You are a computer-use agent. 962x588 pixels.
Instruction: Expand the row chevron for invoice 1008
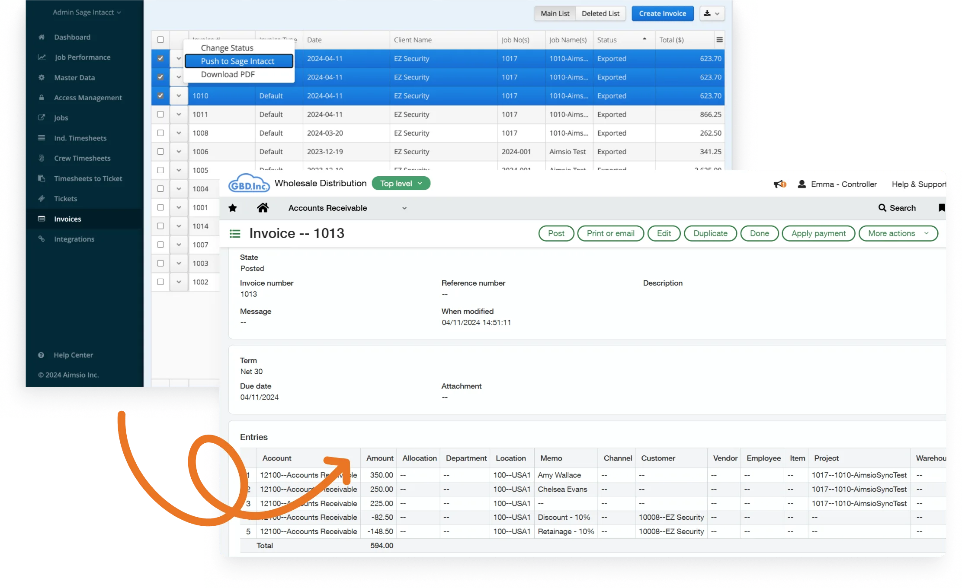(179, 133)
